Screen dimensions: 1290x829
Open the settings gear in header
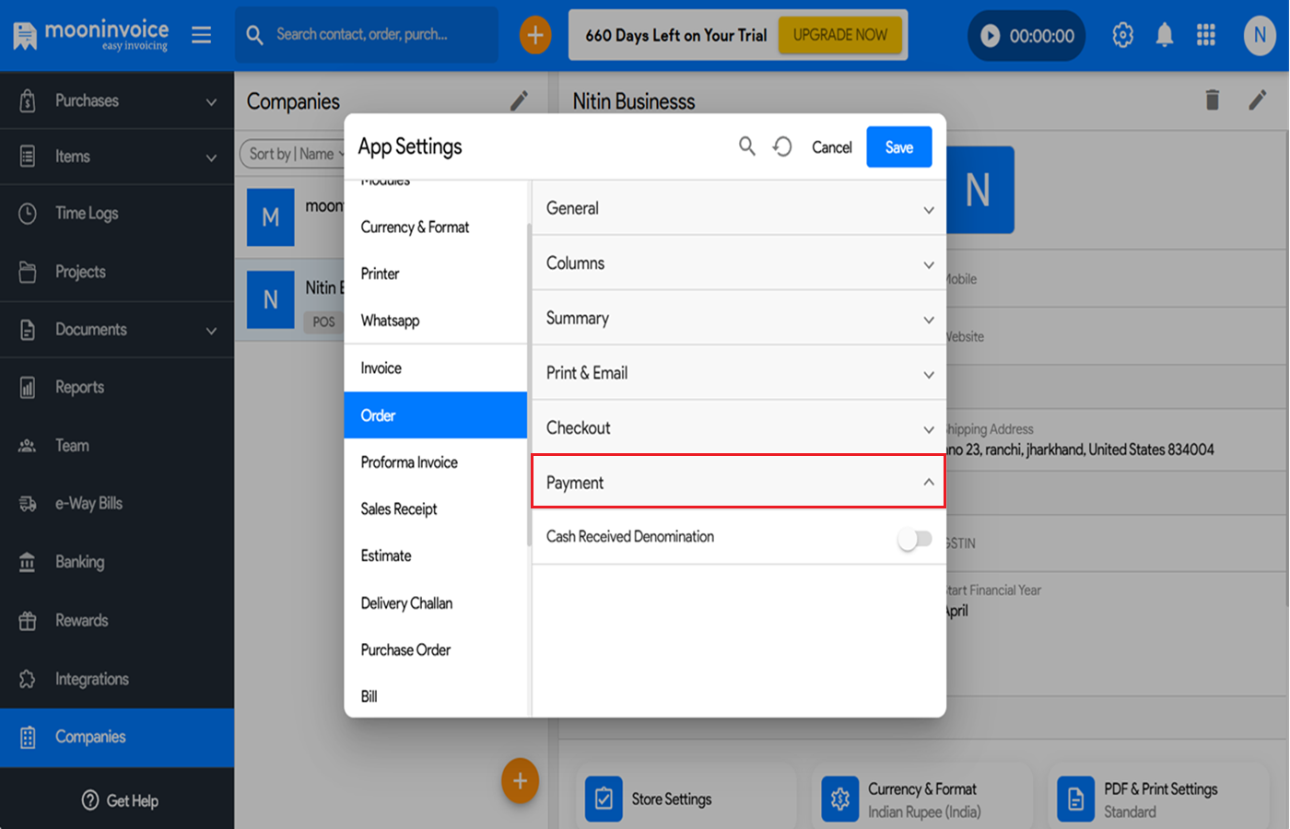click(x=1122, y=35)
